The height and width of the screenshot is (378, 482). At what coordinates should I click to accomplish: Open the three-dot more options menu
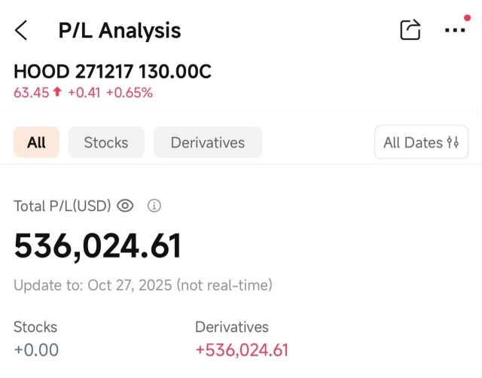(x=455, y=31)
